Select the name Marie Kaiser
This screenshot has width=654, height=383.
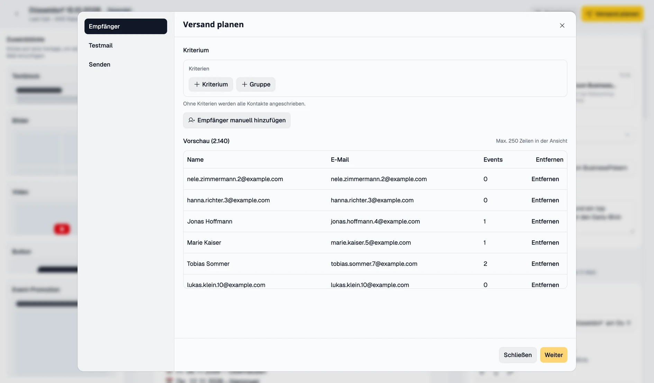click(x=204, y=243)
